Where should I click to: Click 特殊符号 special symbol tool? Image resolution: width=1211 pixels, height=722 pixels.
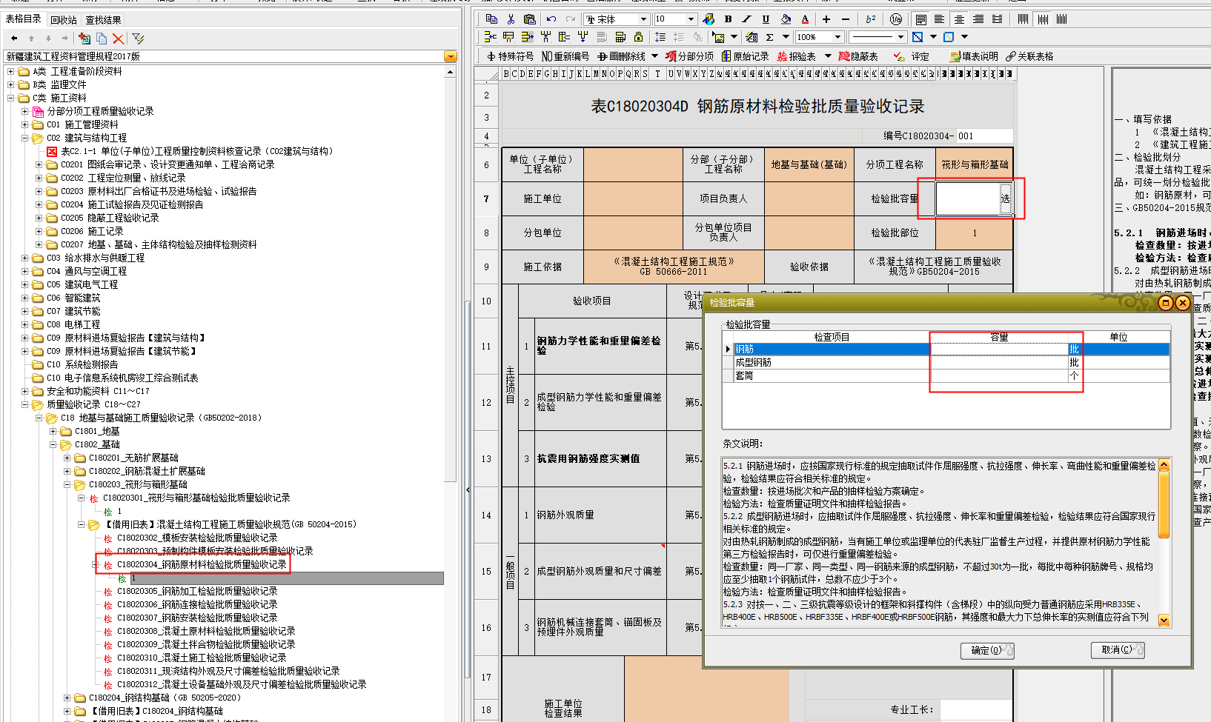(x=510, y=56)
